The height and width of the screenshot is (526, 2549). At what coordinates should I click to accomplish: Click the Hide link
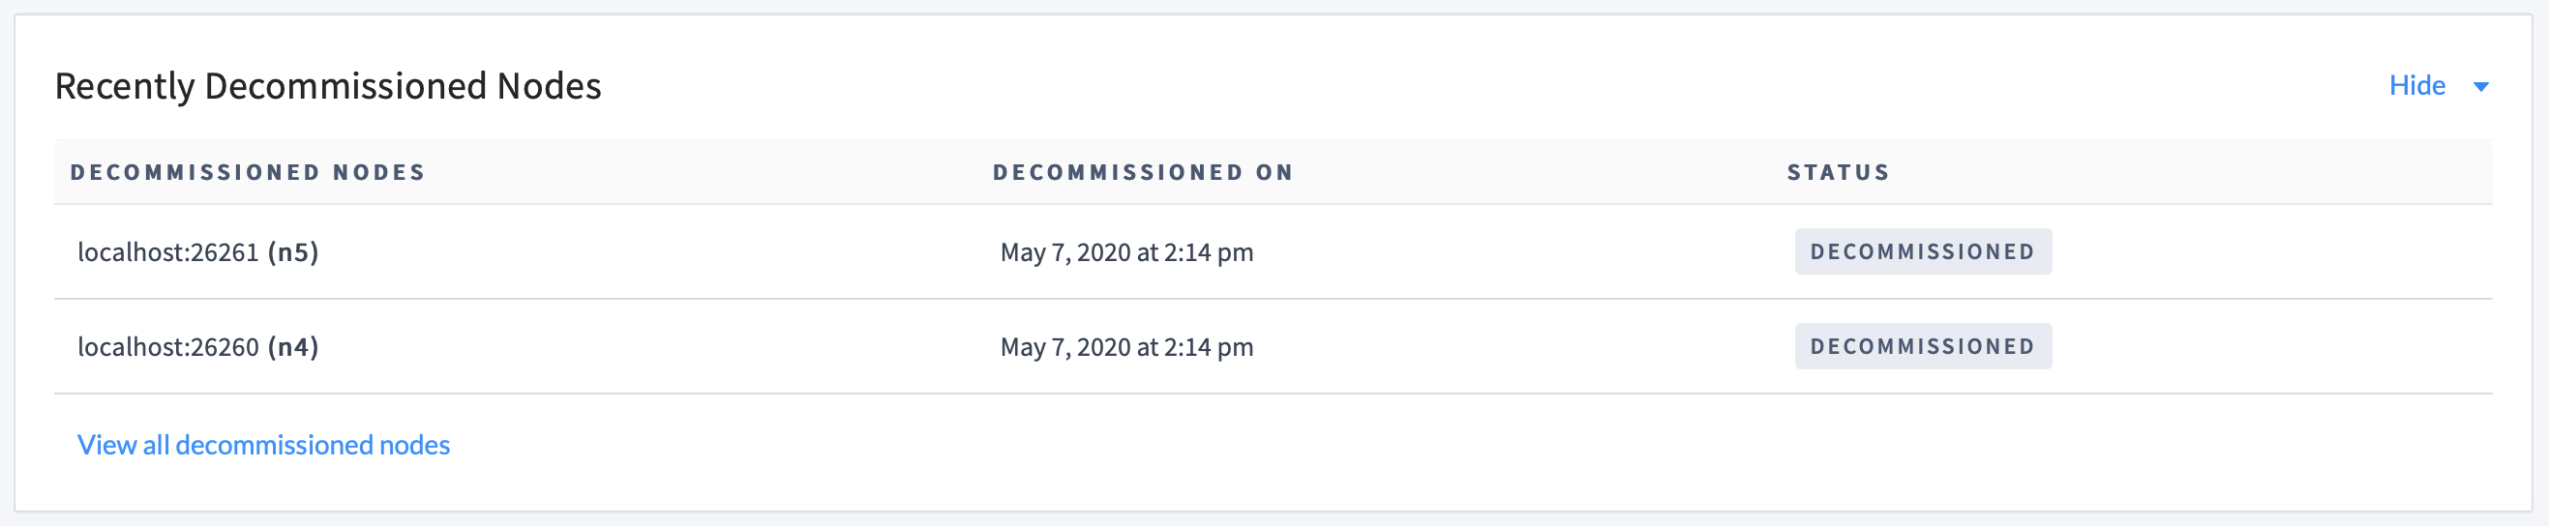2416,86
